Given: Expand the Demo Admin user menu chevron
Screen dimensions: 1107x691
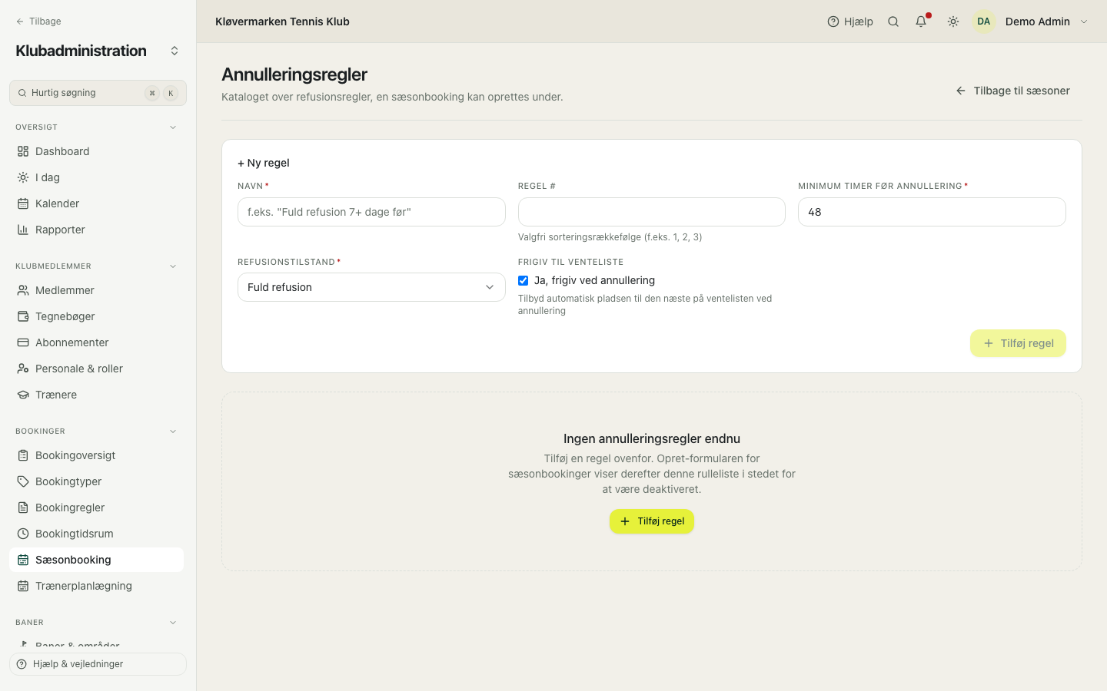Looking at the screenshot, I should pos(1084,21).
